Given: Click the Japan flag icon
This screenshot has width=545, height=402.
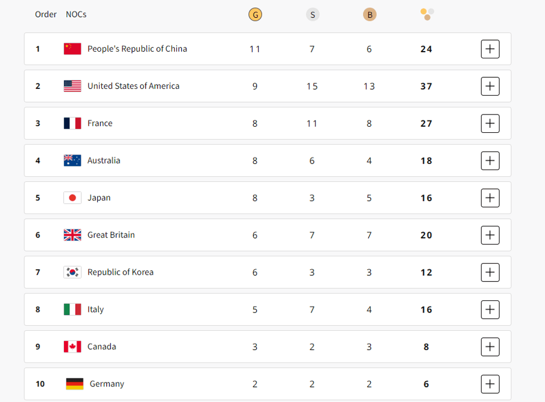Looking at the screenshot, I should coord(72,198).
